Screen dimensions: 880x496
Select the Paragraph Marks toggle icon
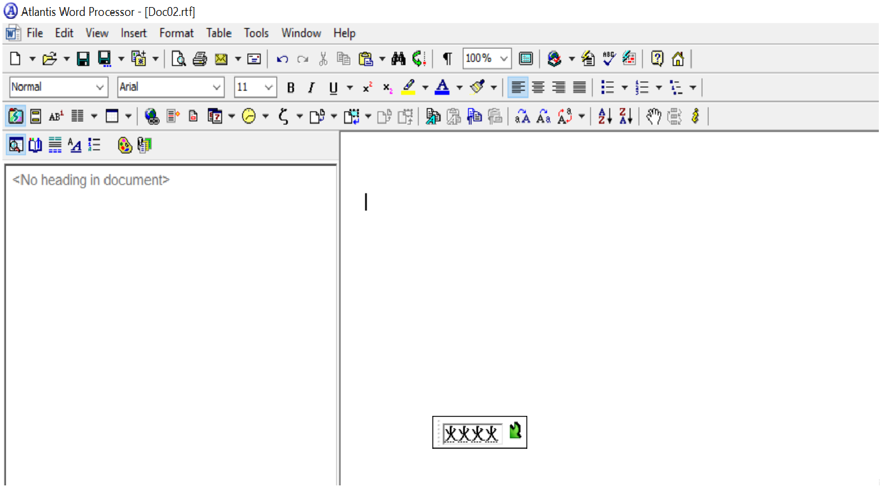[446, 58]
